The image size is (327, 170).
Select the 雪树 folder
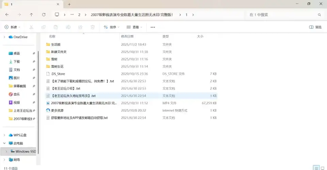(x=131, y=59)
